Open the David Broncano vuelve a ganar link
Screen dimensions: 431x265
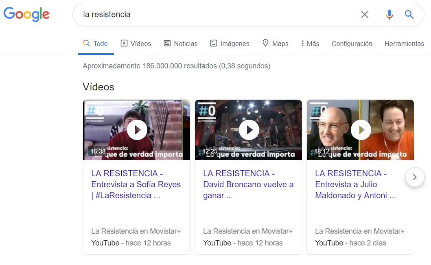(248, 184)
